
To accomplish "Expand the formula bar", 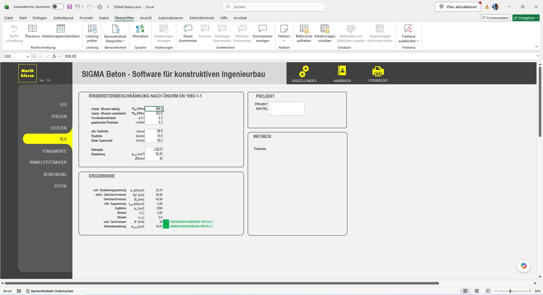I will point(538,56).
